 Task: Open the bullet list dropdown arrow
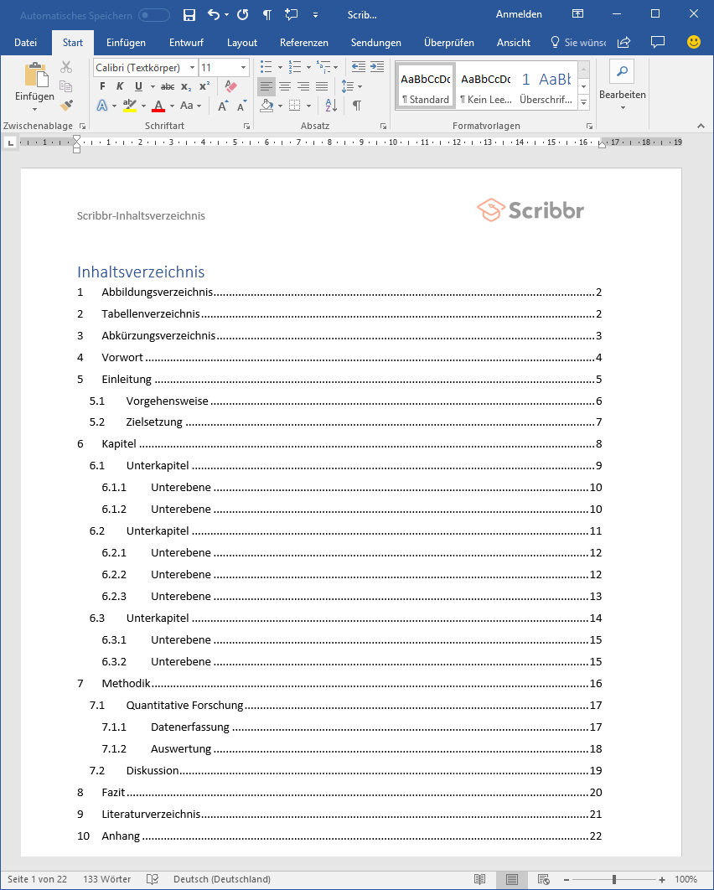(281, 67)
